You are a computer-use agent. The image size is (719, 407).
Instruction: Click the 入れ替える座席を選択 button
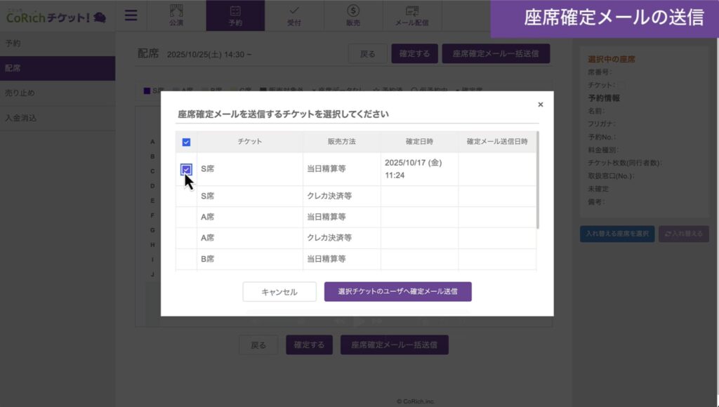coord(617,234)
